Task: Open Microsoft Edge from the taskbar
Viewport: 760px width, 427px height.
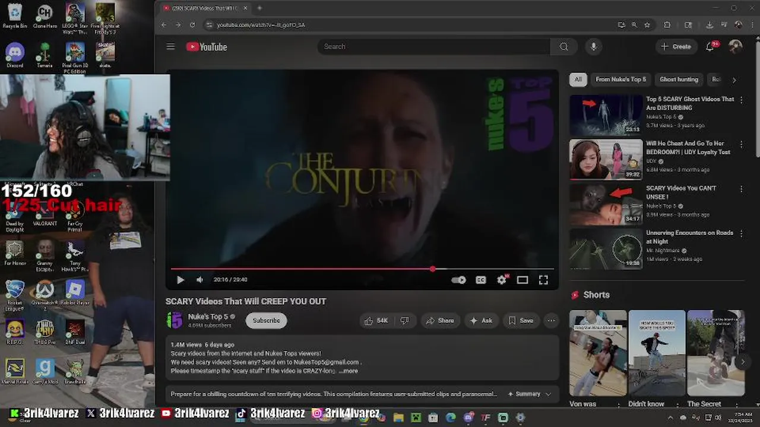Action: [451, 418]
